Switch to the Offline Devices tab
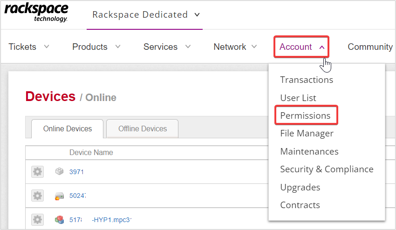Screen dimensions: 396x230 pos(143,129)
